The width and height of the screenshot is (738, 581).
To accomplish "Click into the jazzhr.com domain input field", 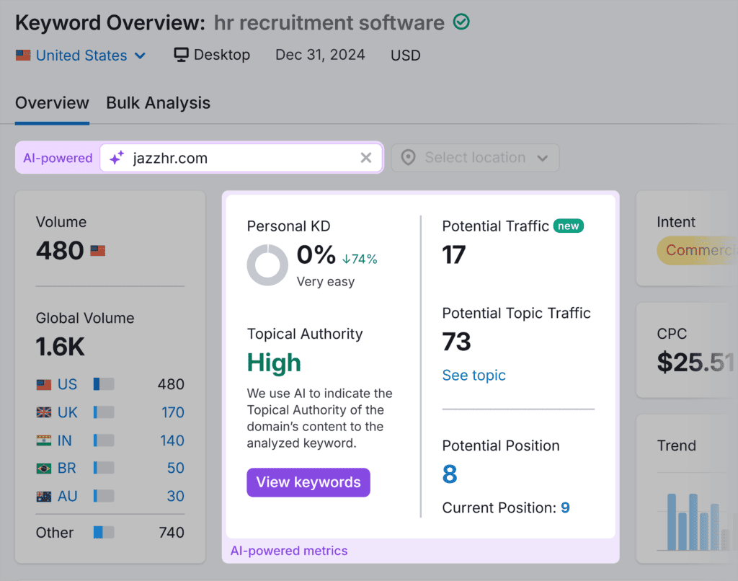I will coord(238,158).
